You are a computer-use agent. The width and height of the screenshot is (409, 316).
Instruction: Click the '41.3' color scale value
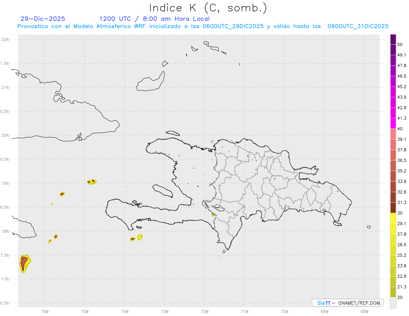[x=402, y=118]
